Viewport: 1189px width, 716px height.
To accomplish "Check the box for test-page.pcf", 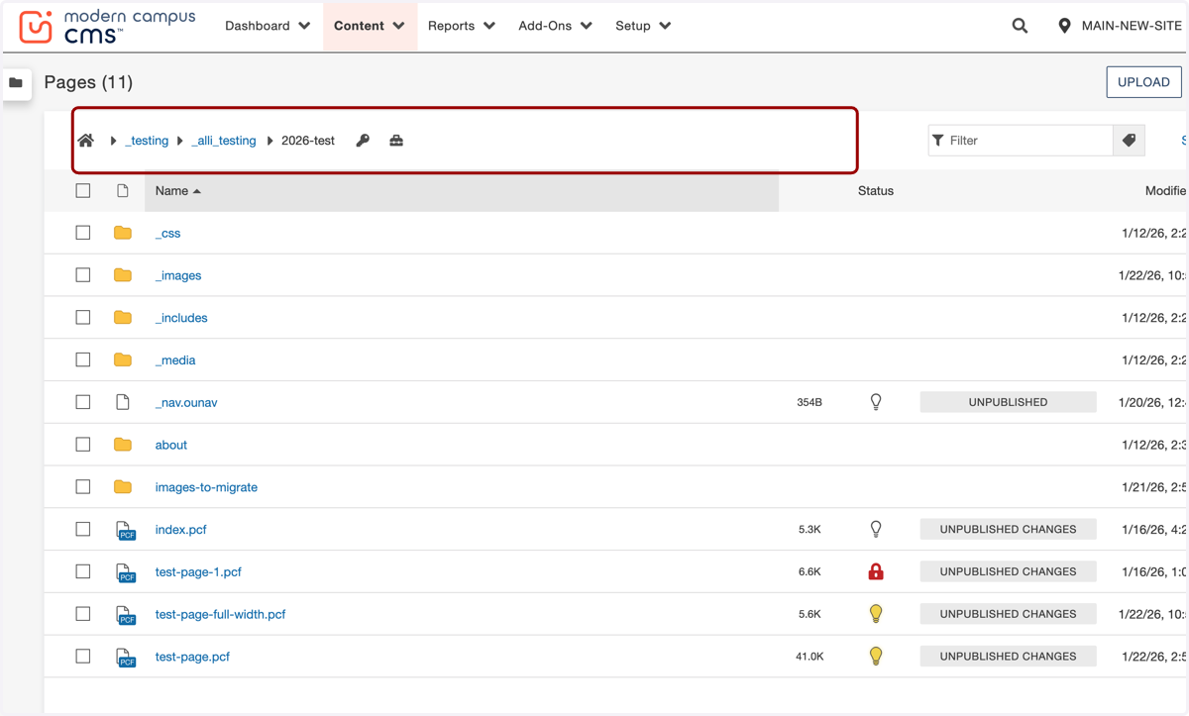I will (83, 656).
